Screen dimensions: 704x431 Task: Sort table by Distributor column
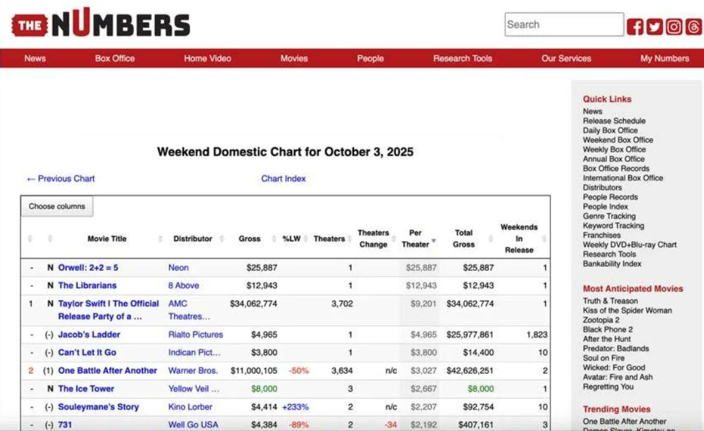coord(192,239)
